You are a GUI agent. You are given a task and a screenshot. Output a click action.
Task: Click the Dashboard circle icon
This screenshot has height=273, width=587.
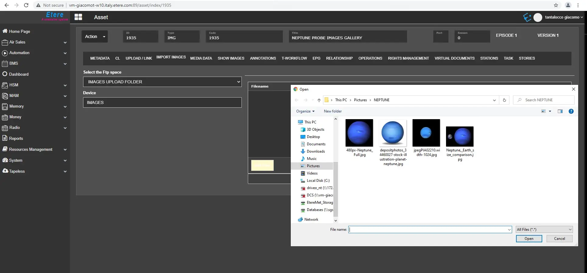[x=5, y=74]
